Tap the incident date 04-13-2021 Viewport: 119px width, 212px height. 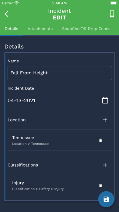click(x=22, y=101)
